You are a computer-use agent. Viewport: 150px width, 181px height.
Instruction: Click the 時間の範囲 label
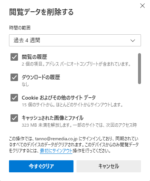click(x=20, y=28)
